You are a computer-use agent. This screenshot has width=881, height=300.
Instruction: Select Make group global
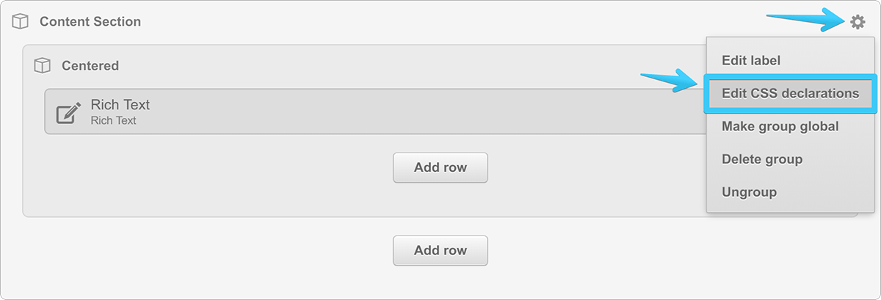pos(780,126)
